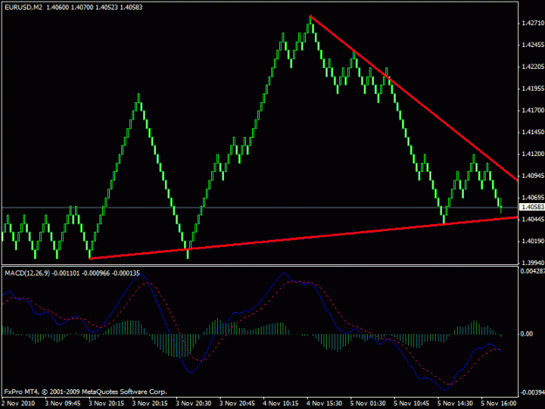Click the 5 Nov 01:30 time label

pos(368,403)
